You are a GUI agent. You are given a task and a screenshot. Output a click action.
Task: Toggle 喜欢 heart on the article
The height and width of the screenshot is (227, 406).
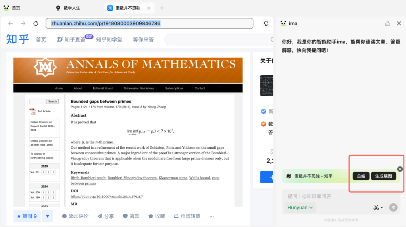click(x=131, y=216)
